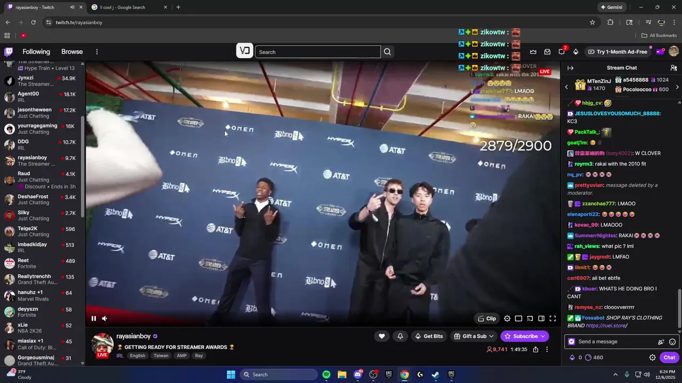Click the Taiwan tag
Viewport: 682px width, 383px height.
coord(161,356)
